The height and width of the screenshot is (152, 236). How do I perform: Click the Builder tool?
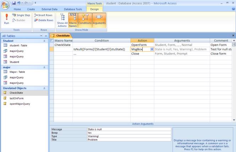coord(19,20)
